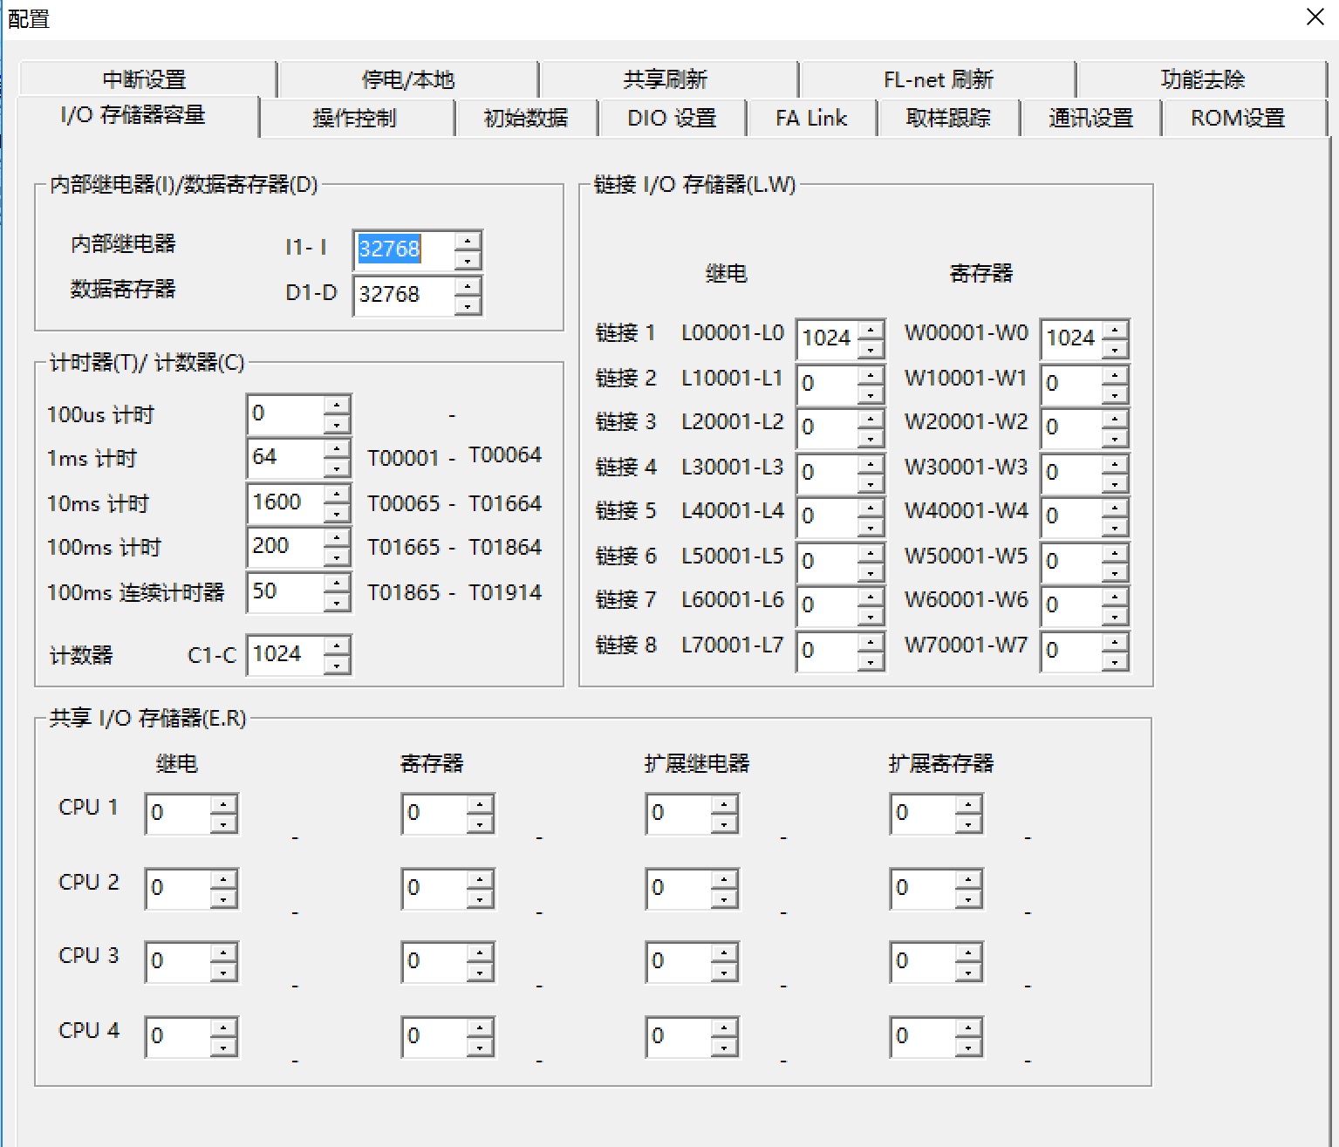
Task: Click the 链接 8 L70001 继电 input field
Action: click(826, 651)
